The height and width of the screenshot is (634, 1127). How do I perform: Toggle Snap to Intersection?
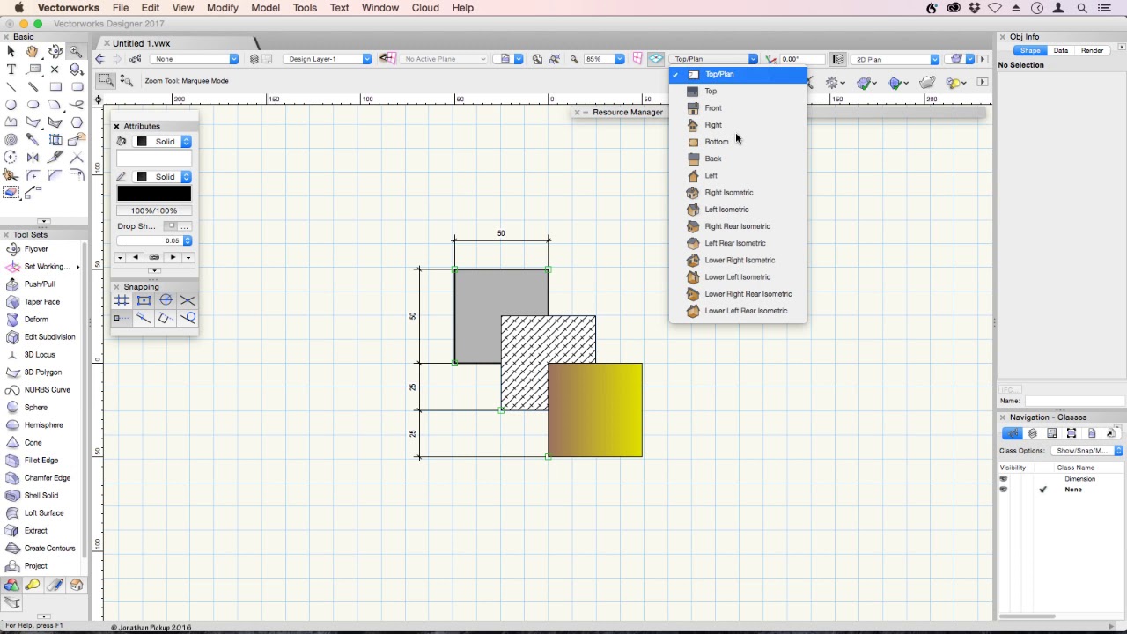[188, 300]
